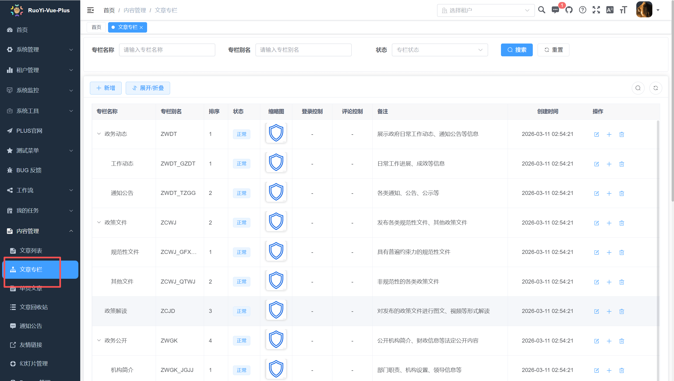The image size is (674, 381).
Task: Click the 新增 add button
Action: pos(105,88)
